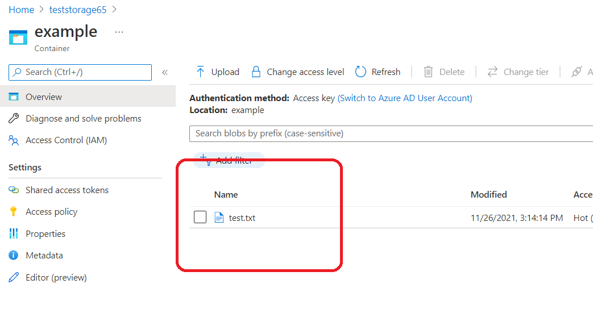593x330 pixels.
Task: Collapse the sidebar with double chevron
Action: [165, 72]
